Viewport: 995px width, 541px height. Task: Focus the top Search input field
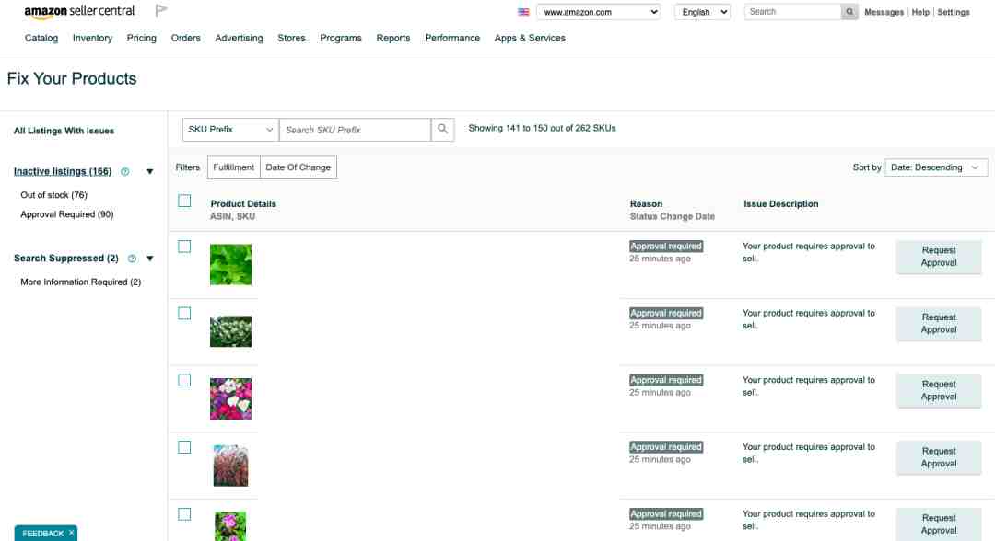(x=792, y=12)
